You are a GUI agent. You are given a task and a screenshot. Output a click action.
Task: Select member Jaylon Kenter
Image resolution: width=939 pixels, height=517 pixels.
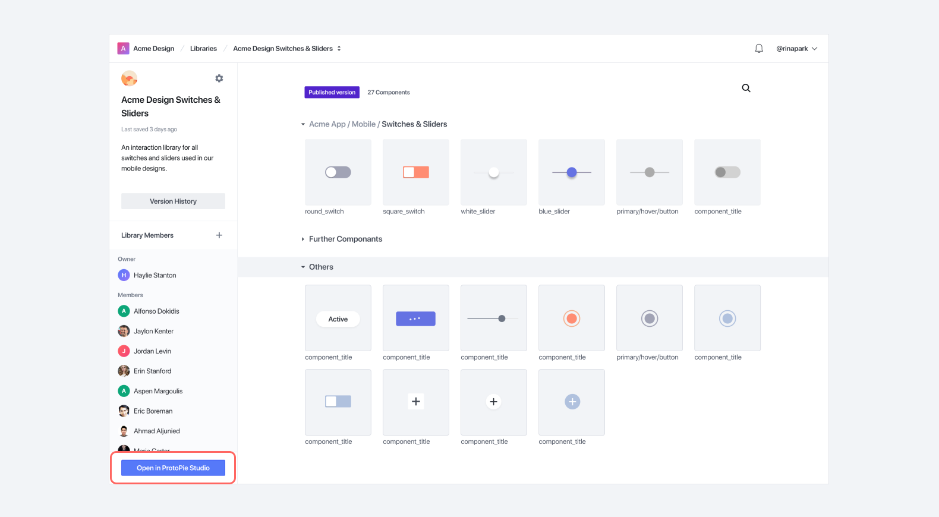coord(154,331)
